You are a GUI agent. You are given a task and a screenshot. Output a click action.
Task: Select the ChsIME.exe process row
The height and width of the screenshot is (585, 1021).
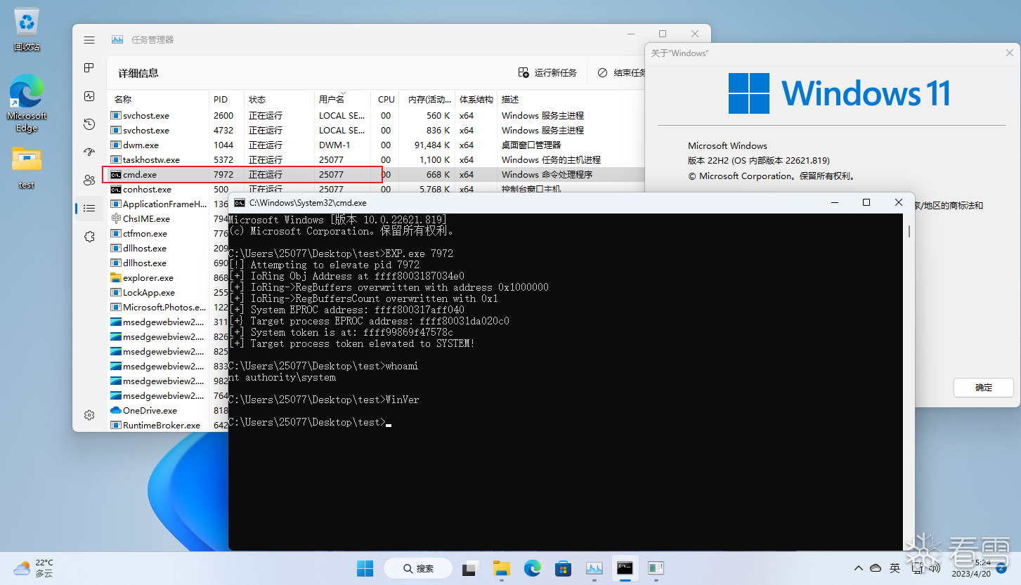coord(168,218)
